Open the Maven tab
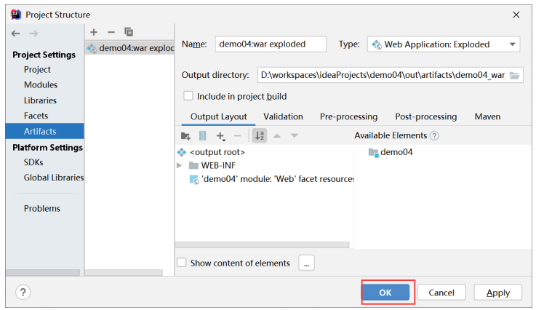544x310 pixels. pos(487,116)
